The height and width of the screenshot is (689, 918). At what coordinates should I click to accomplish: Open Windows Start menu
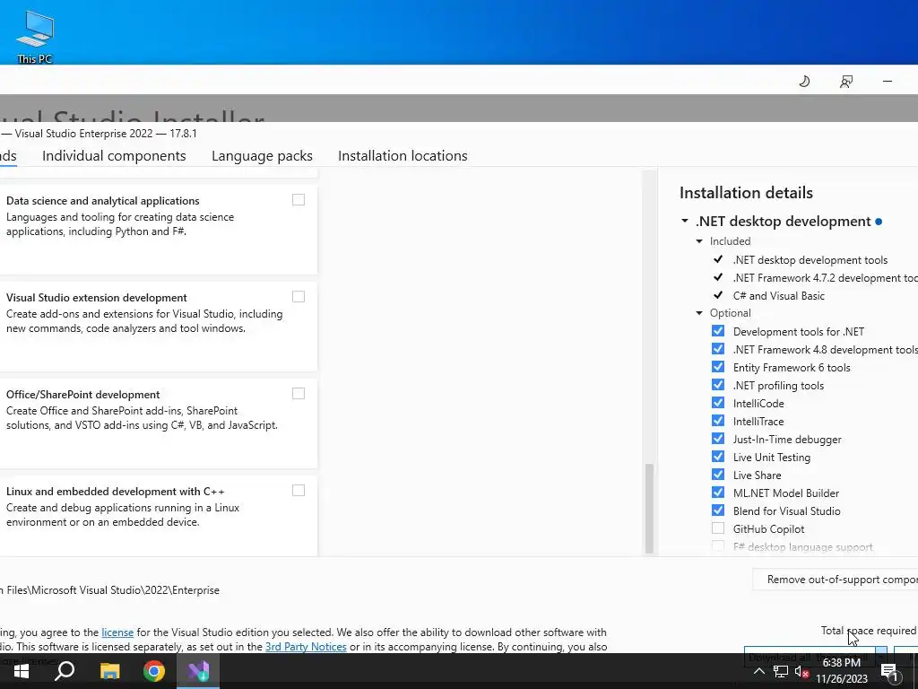pos(22,671)
